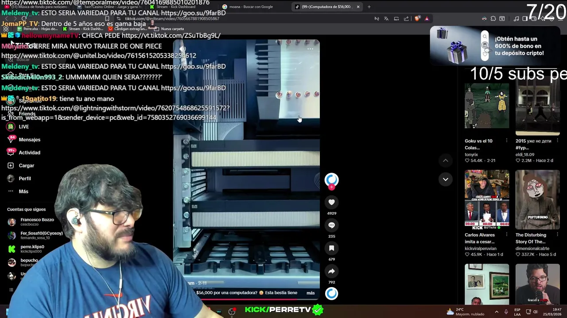Go to the next video arrow
Screen dimensions: 567x318
pyautogui.click(x=445, y=179)
